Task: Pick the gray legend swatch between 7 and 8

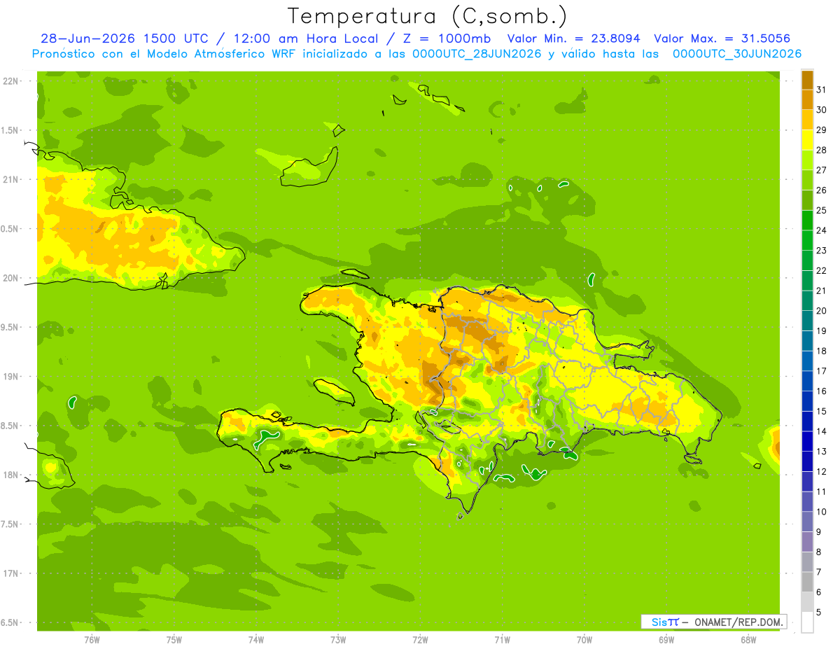Action: click(x=807, y=562)
